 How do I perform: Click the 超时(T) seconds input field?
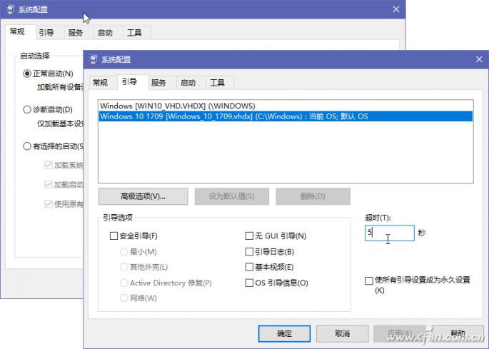[x=390, y=233]
